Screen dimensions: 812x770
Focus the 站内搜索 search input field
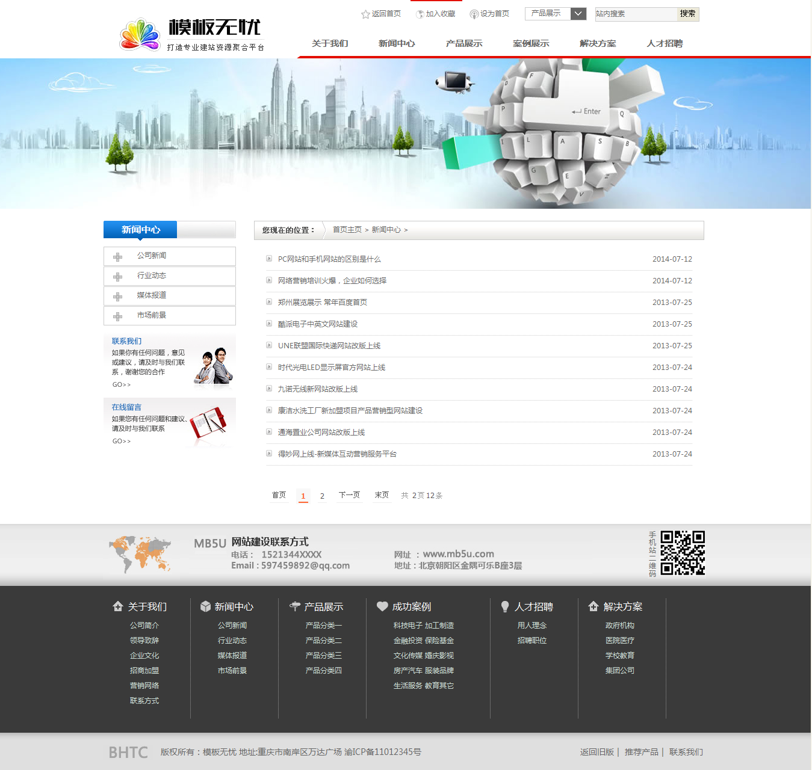pyautogui.click(x=636, y=14)
